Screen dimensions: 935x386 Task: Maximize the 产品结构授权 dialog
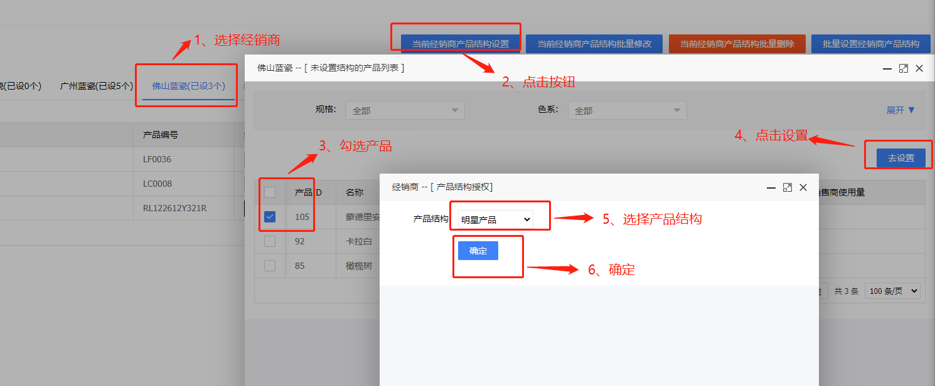point(788,187)
